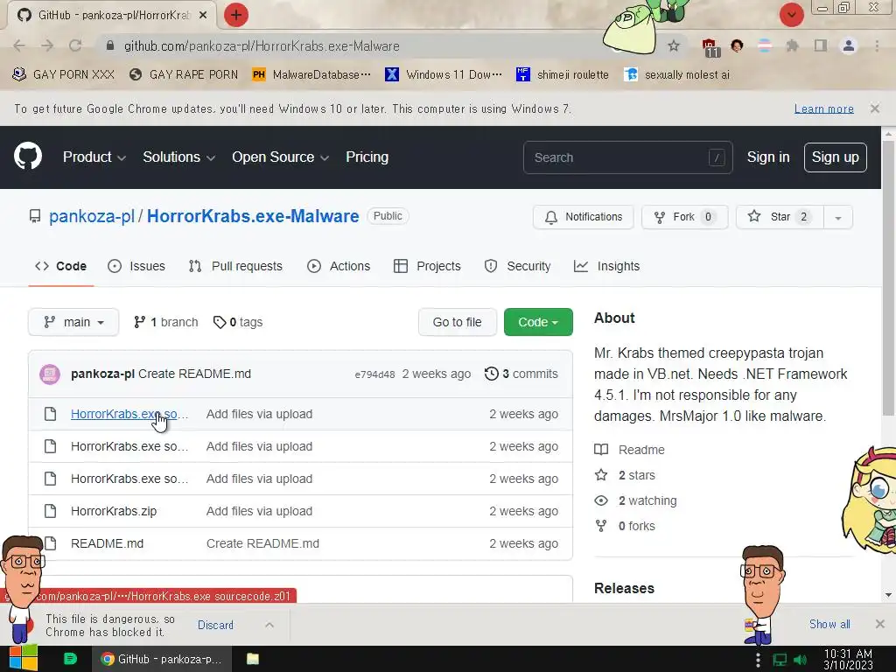This screenshot has width=896, height=672.
Task: Click the network tray icon
Action: 780,660
